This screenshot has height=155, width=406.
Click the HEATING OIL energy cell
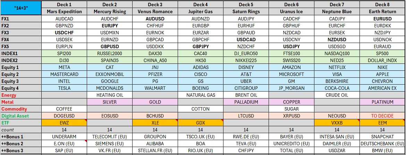click(x=110, y=95)
